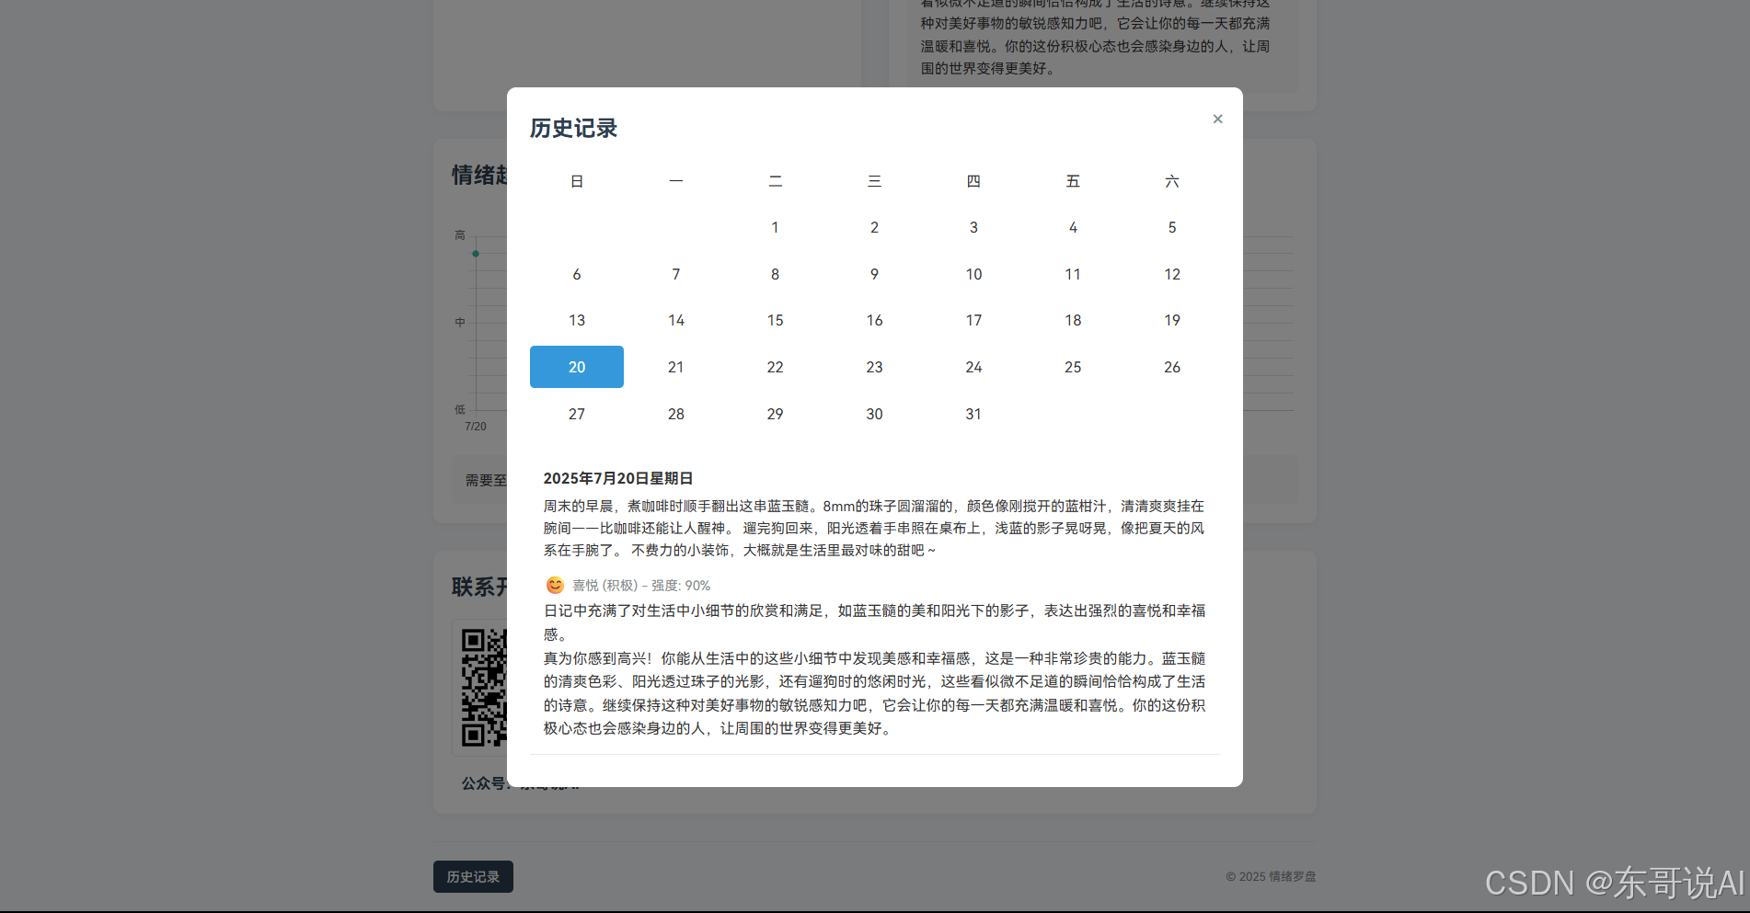Click the 喜悦 (积极) - 强度: 90% label
The image size is (1750, 913).
[641, 585]
